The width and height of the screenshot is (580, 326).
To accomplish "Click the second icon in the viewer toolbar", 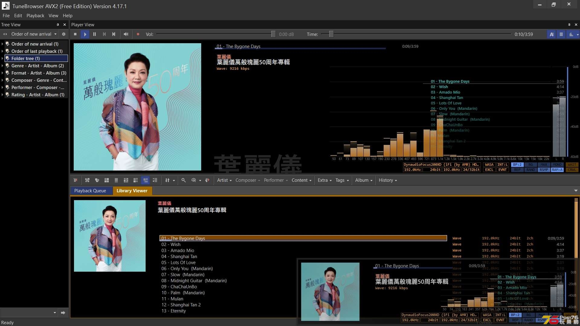I will coord(87,180).
